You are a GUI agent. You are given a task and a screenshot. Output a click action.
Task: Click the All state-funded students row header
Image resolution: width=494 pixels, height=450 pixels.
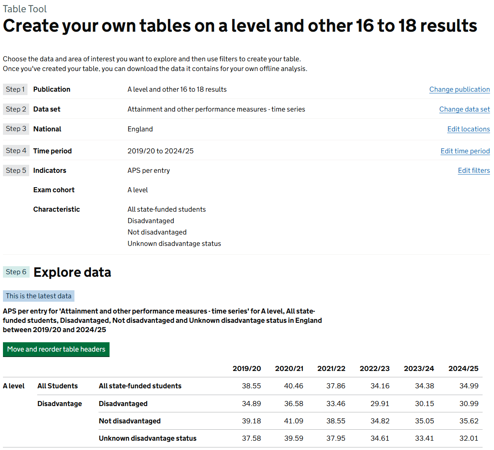point(140,386)
